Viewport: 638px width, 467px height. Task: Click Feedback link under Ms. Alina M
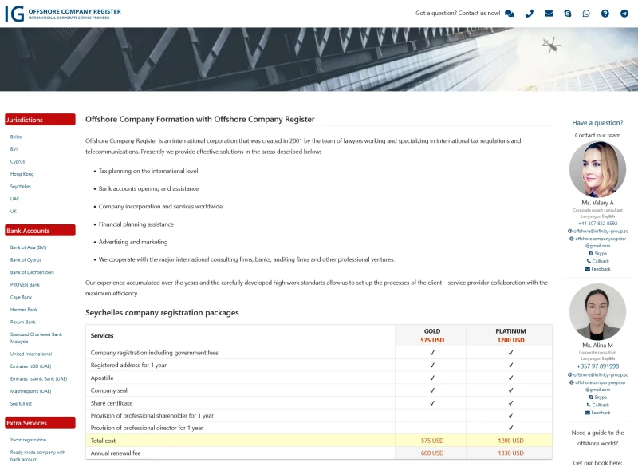pos(600,413)
